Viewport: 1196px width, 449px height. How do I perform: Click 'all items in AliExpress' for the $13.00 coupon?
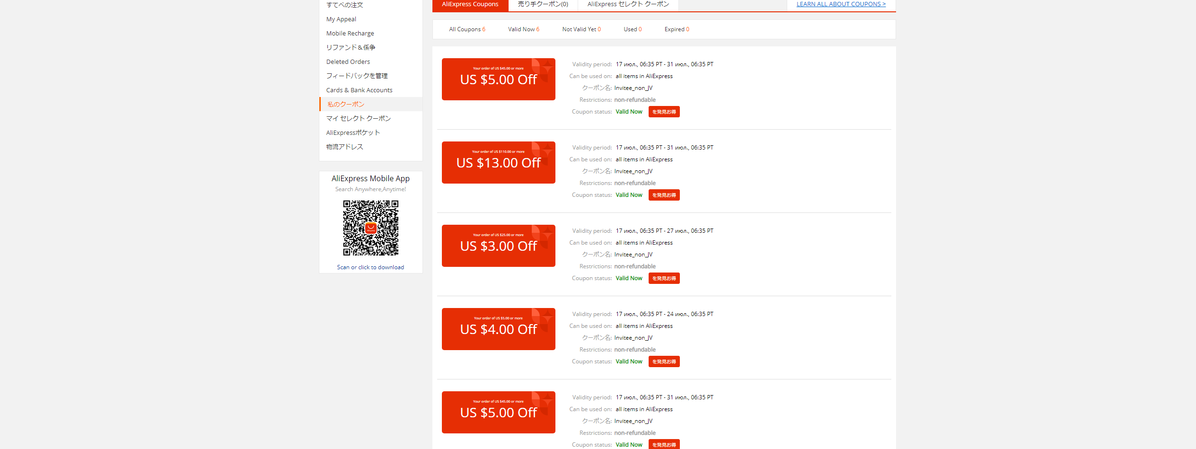(644, 159)
